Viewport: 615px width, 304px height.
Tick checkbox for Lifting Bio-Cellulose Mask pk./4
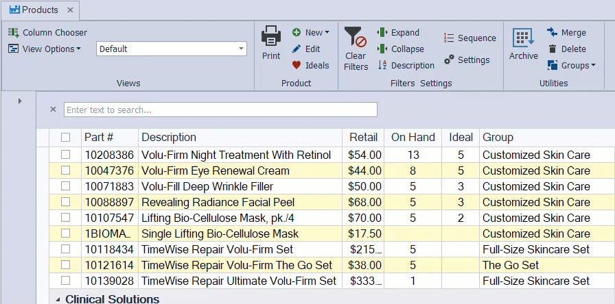tap(65, 217)
